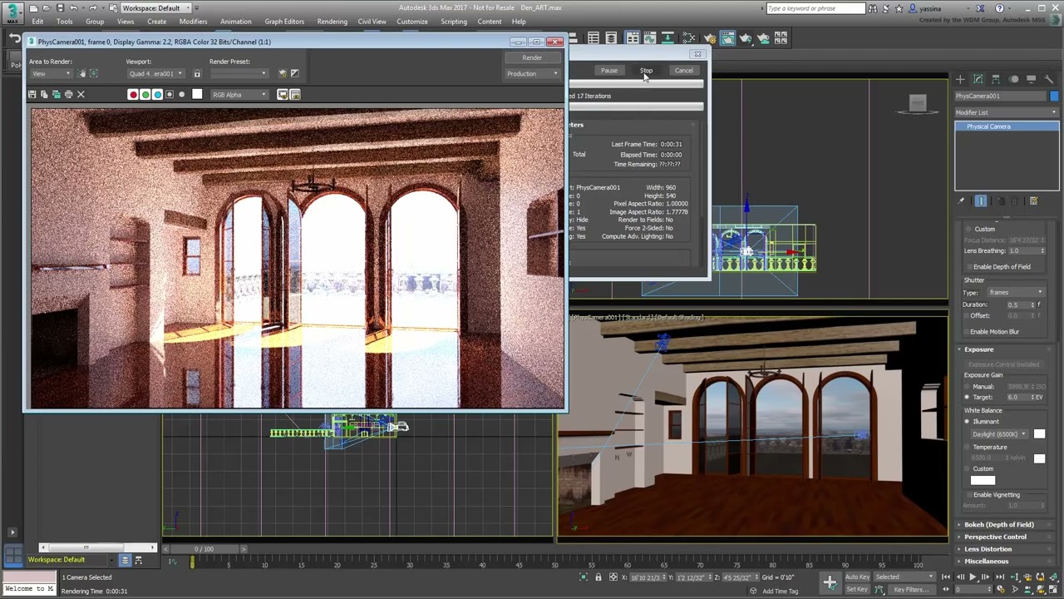Image resolution: width=1064 pixels, height=599 pixels.
Task: Click white Custom white balance swatch
Action: [x=983, y=480]
